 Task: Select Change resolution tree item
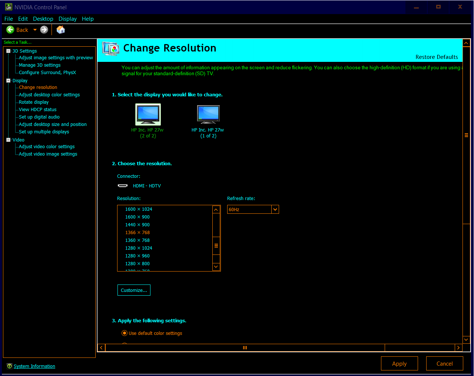click(x=38, y=87)
